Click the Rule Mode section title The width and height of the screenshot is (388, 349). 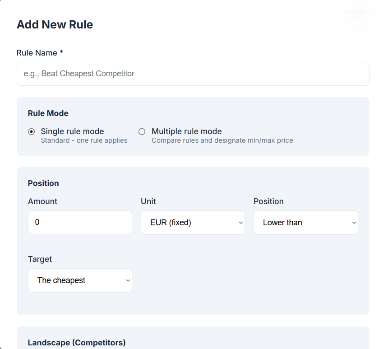48,113
